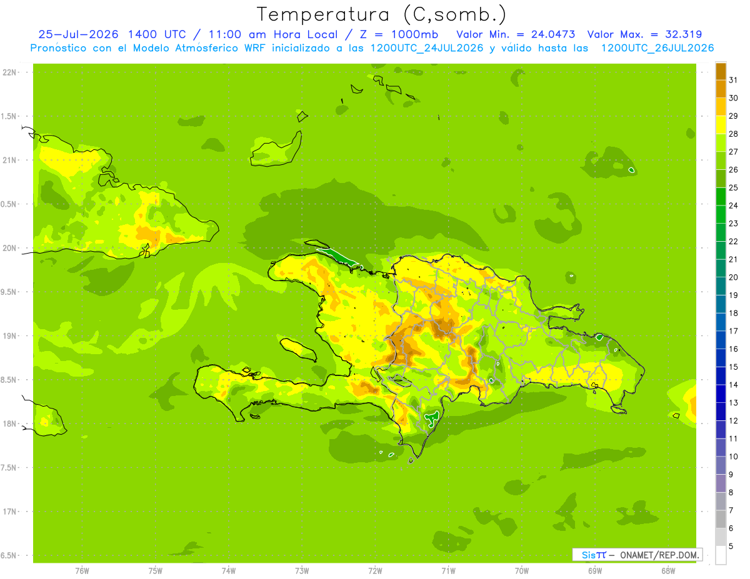750x579 pixels.
Task: Pick legend swatch between 27 and 28
Action: [x=721, y=143]
